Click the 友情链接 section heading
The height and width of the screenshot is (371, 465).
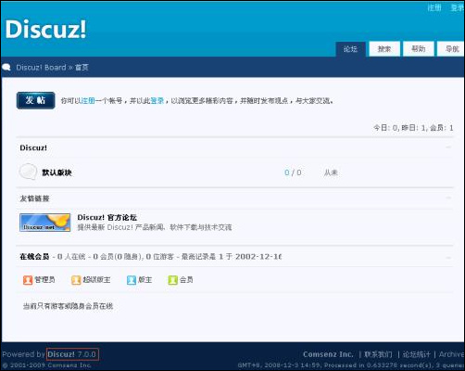point(34,198)
